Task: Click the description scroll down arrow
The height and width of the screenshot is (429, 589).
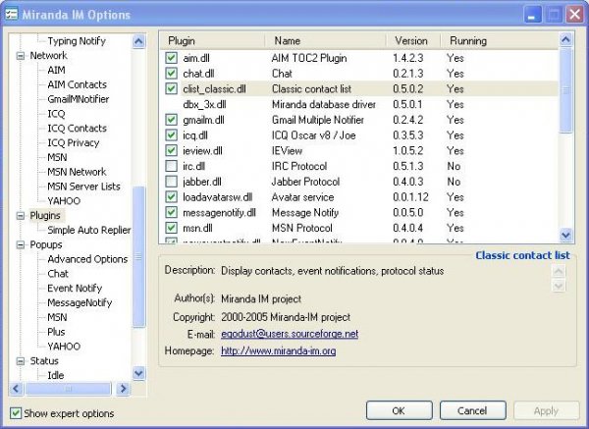Action: (x=559, y=287)
